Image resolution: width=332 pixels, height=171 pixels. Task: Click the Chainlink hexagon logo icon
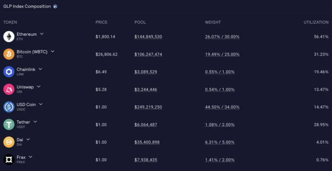click(x=9, y=72)
